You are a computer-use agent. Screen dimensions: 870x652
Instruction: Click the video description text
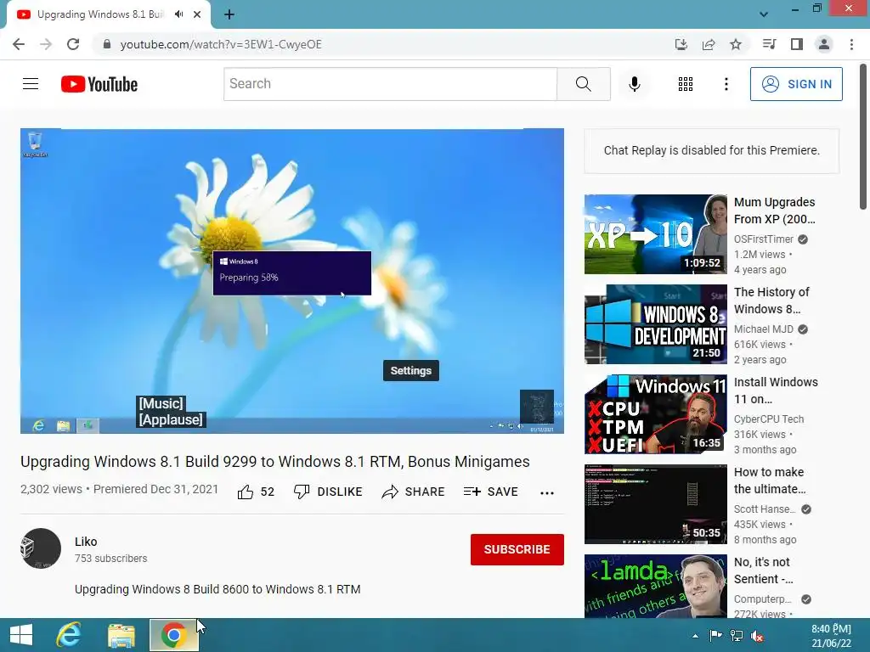point(217,589)
